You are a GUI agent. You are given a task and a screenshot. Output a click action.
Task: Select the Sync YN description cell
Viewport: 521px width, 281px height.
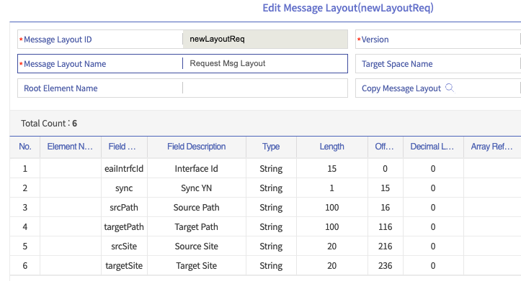[x=197, y=188]
